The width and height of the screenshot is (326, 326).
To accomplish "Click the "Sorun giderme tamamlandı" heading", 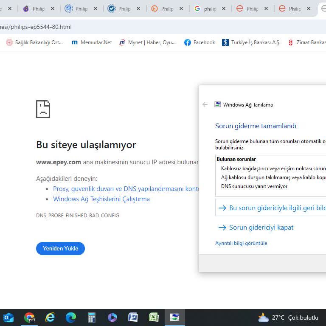I will pos(256,126).
